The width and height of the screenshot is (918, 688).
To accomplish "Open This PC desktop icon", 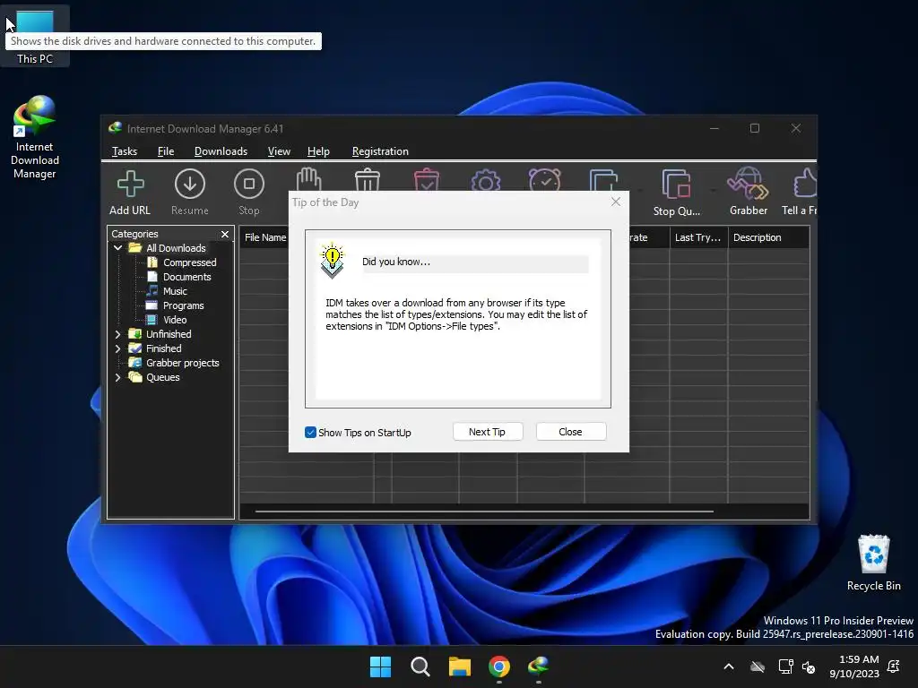I will coord(35,35).
